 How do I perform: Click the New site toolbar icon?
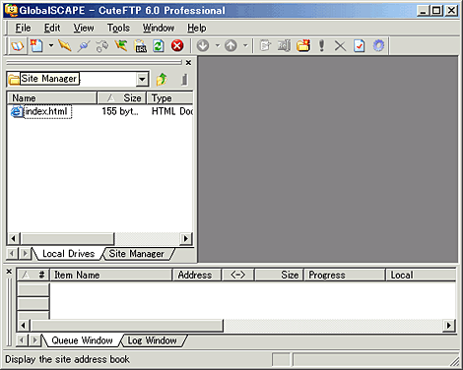click(x=36, y=46)
